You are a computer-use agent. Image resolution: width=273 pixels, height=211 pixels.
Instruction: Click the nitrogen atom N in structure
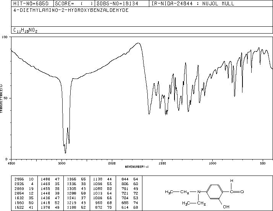(199, 192)
